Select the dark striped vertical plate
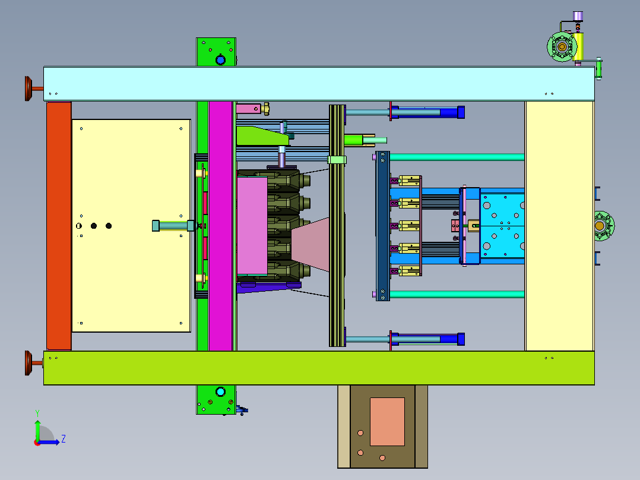The width and height of the screenshot is (640, 480). [337, 226]
